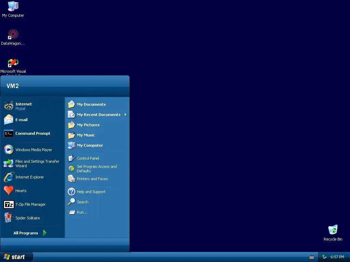Click the My Music label
Screen dimensions: 350x262
[x=86, y=135]
